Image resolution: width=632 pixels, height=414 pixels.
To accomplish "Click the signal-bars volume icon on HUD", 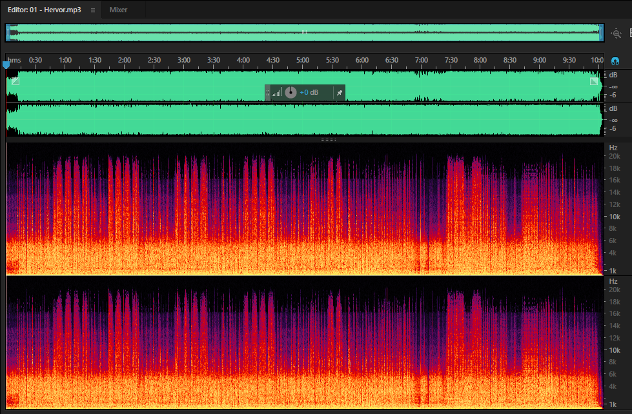I will point(276,93).
